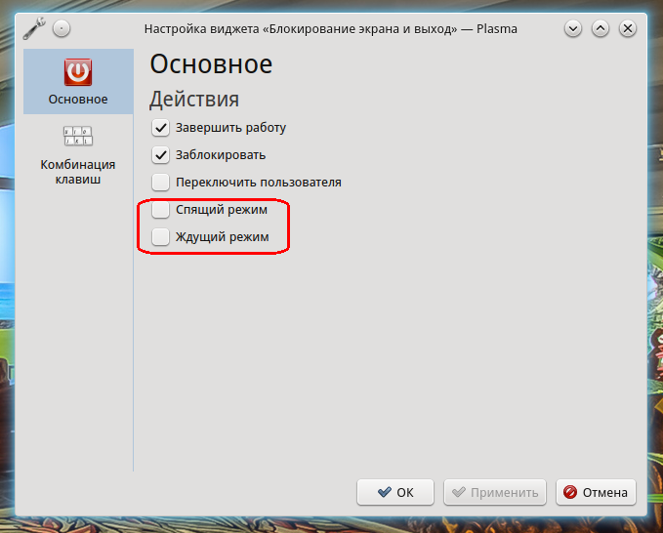Uncheck the Заблокировать checkbox
This screenshot has height=533, width=663.
pos(161,155)
